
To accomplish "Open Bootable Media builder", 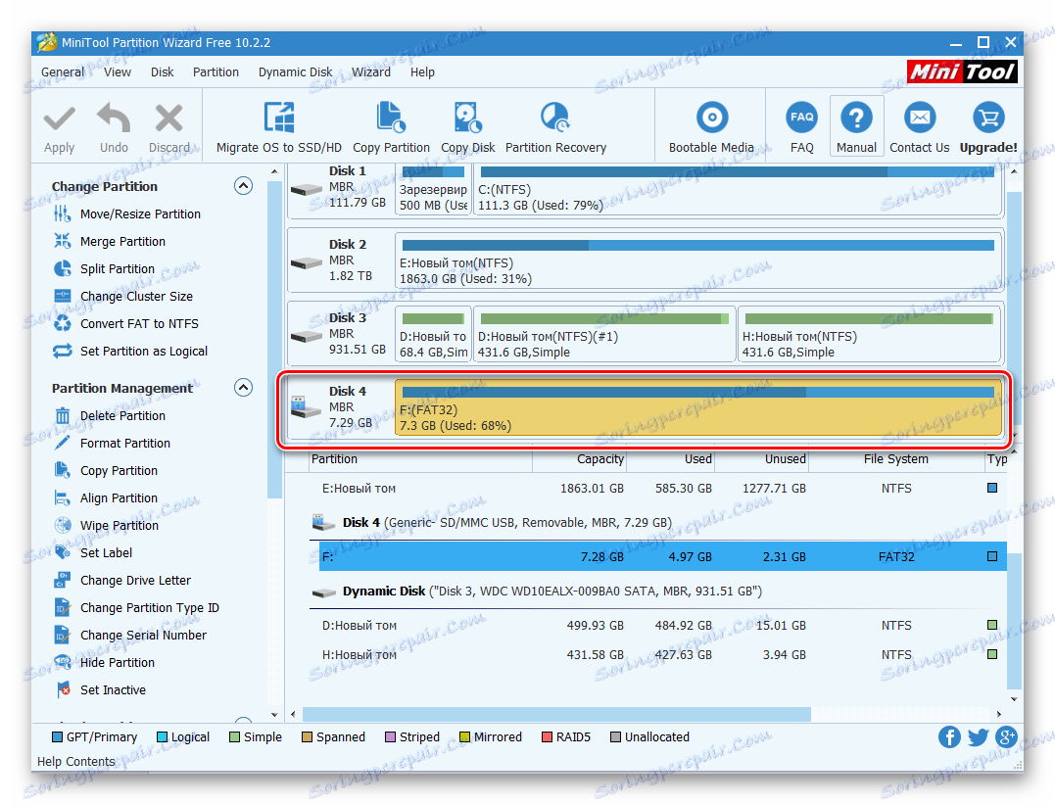I will coord(711,127).
